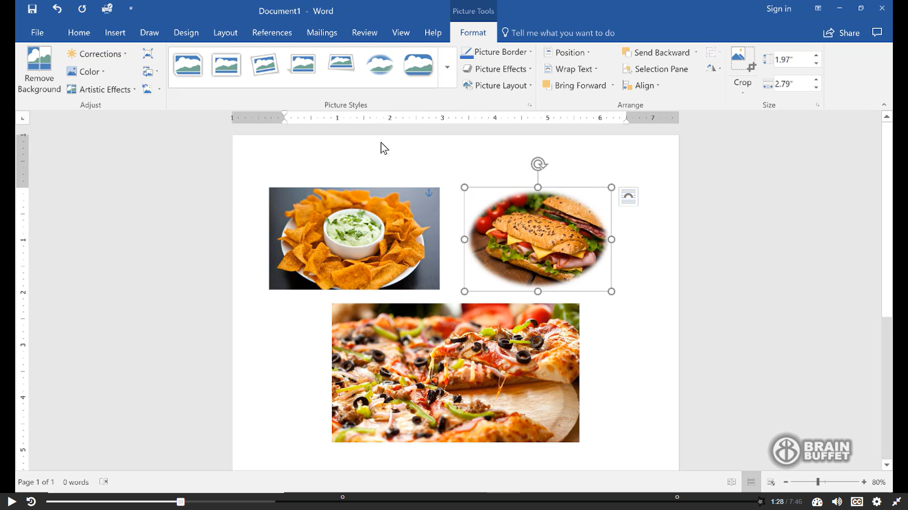Toggle closed captions CC button
Image resolution: width=908 pixels, height=510 pixels.
pyautogui.click(x=856, y=501)
